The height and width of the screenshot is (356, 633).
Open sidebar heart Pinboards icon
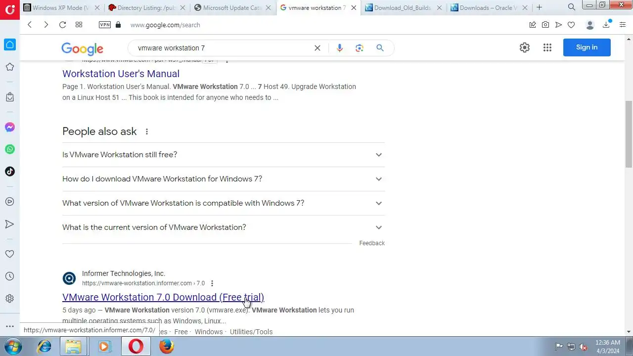(x=10, y=254)
